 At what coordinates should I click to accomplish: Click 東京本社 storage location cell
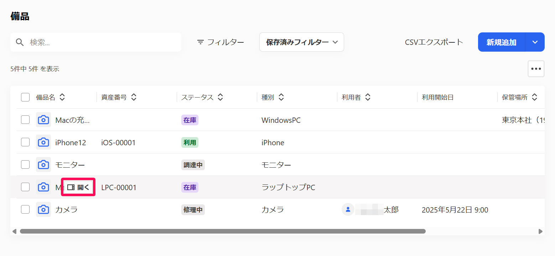point(523,120)
